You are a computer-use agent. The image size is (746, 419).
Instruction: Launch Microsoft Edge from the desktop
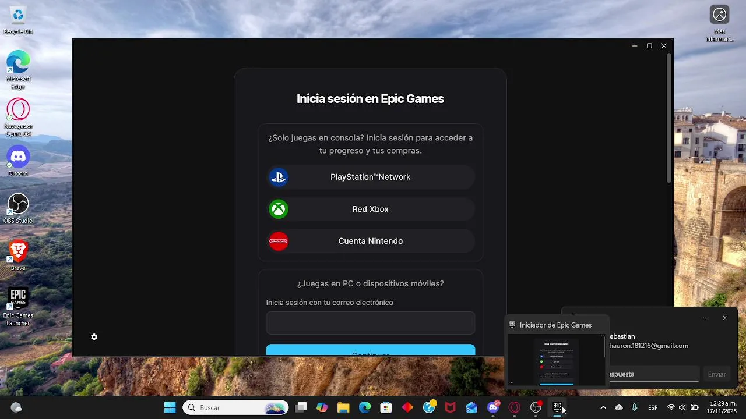(18, 70)
